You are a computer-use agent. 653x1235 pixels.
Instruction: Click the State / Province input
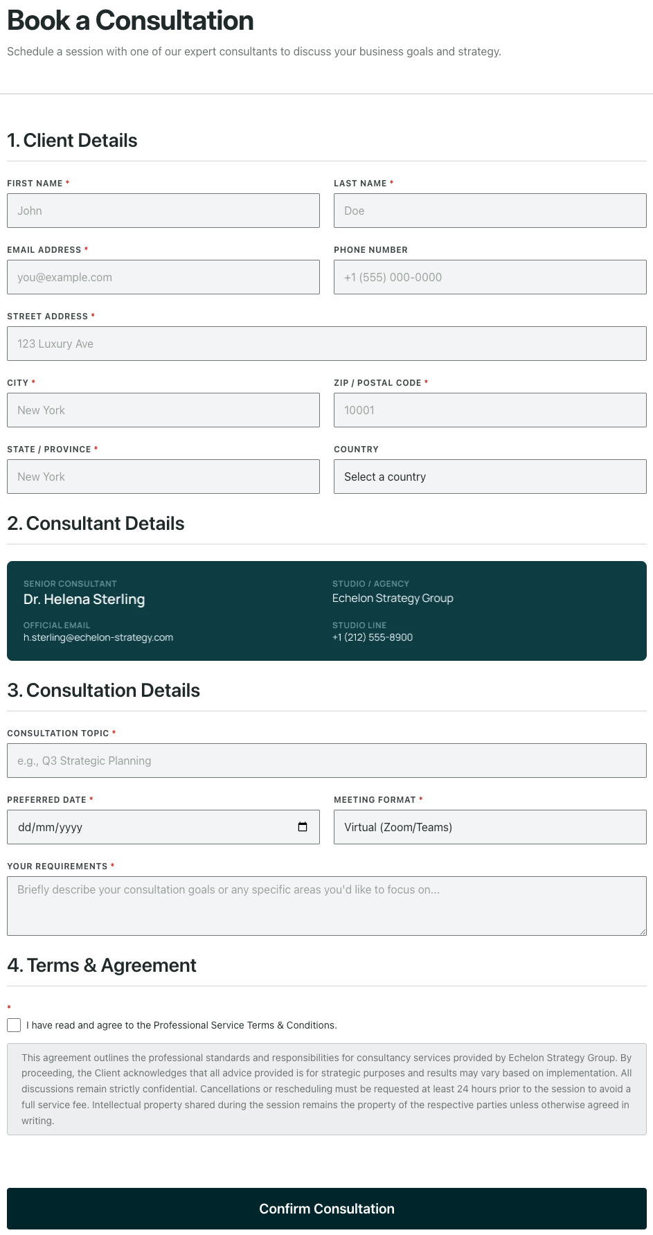point(163,477)
